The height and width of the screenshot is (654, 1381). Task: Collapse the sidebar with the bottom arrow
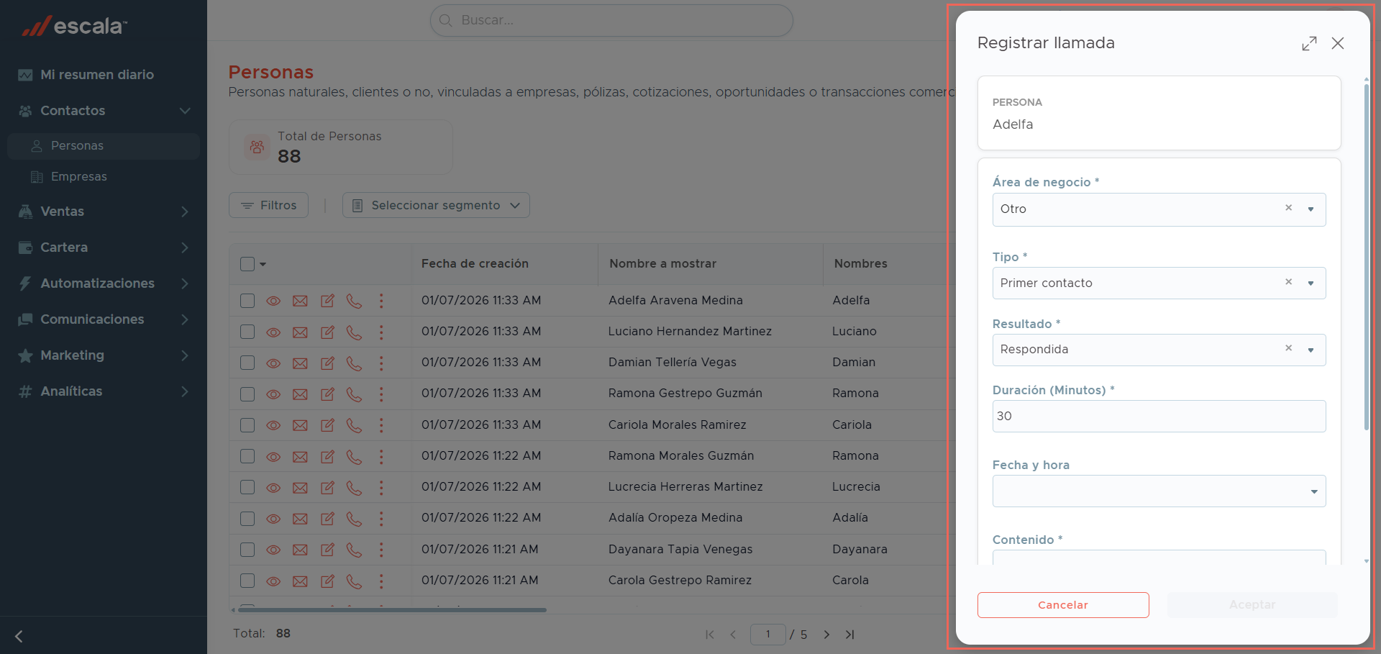click(19, 636)
